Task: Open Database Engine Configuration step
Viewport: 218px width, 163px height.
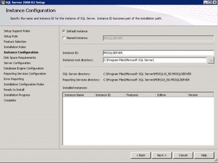Action: (24, 68)
